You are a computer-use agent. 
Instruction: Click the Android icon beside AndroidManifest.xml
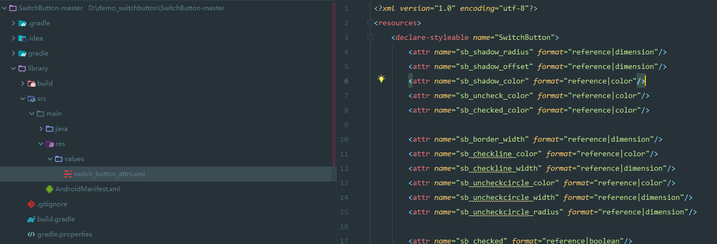click(x=50, y=189)
